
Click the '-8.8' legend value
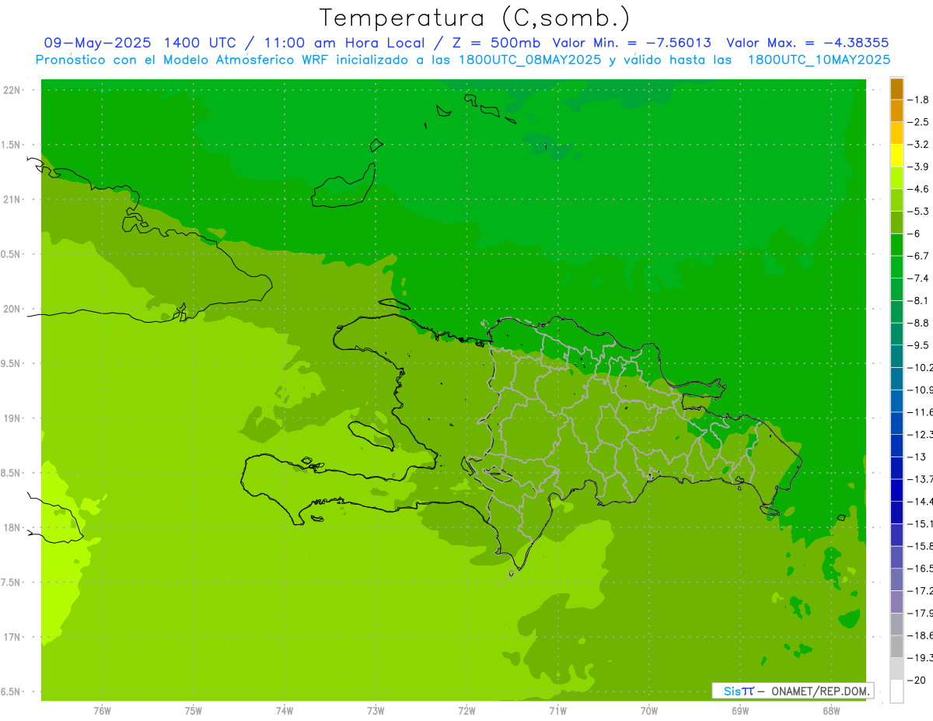[918, 323]
